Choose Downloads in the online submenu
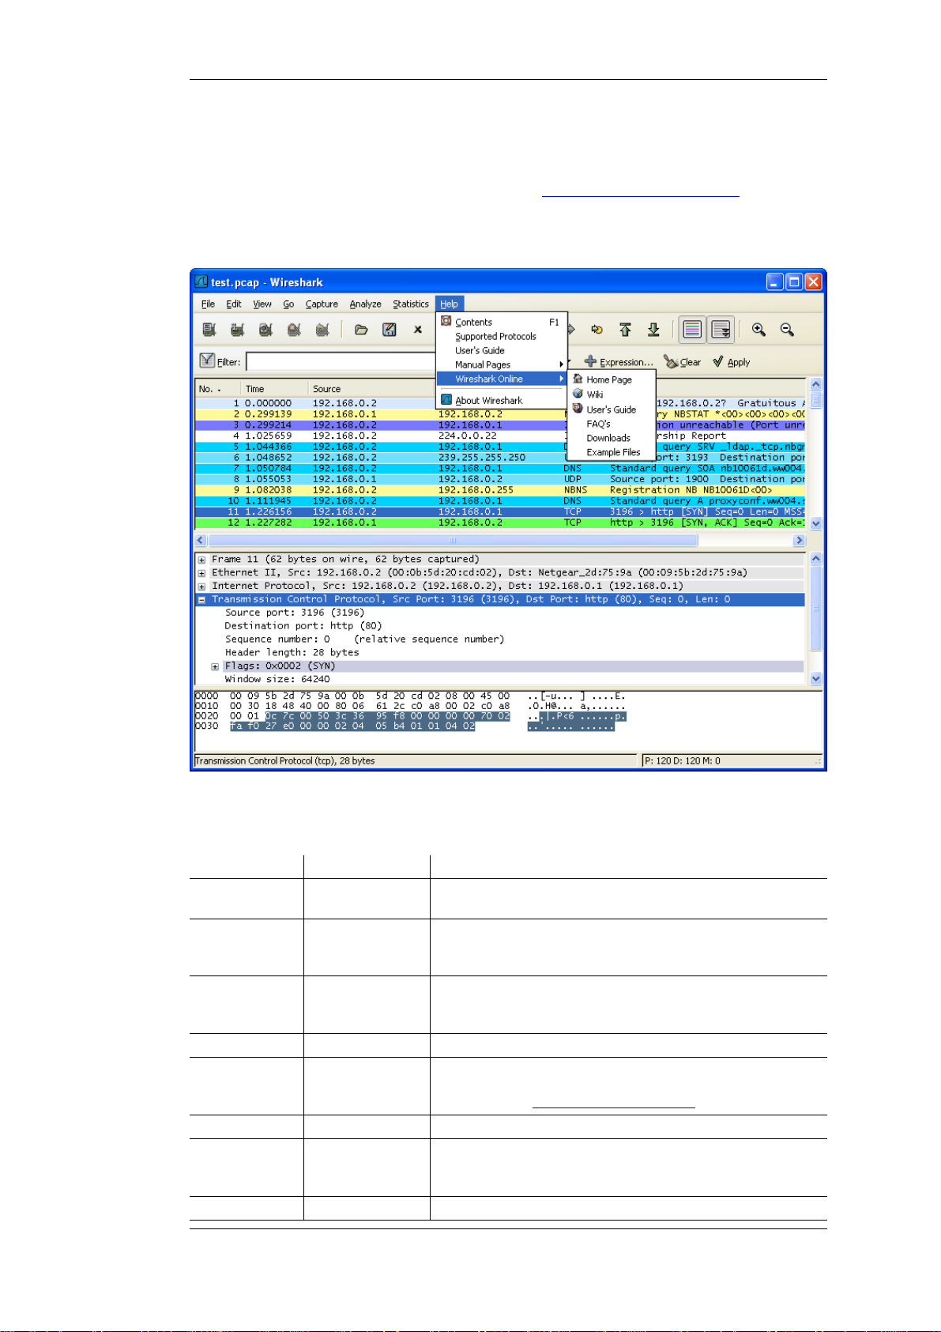Viewport: 941px width, 1332px height. click(x=612, y=438)
